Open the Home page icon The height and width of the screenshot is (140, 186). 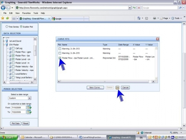[x=139, y=18]
